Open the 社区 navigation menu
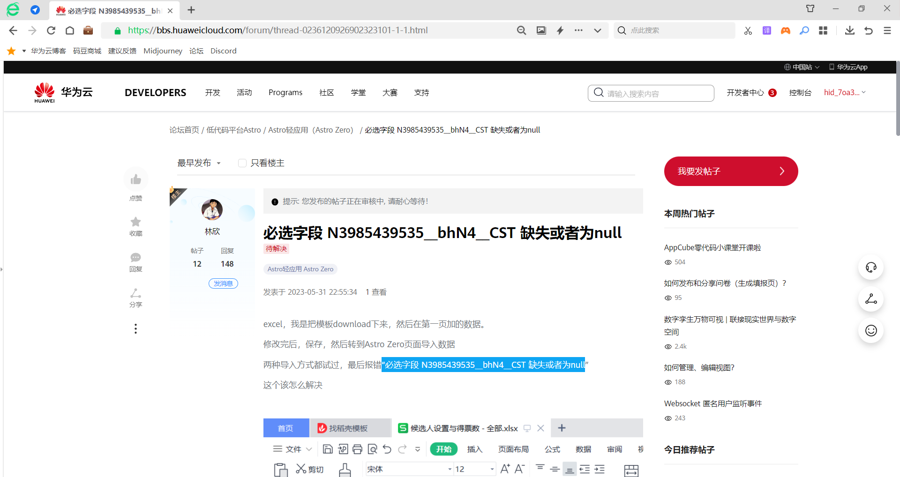This screenshot has width=900, height=477. pyautogui.click(x=327, y=92)
